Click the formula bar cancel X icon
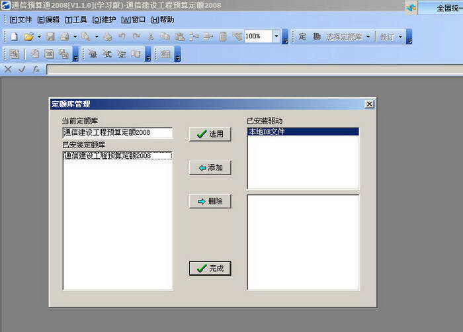Image resolution: width=463 pixels, height=332 pixels. 8,69
